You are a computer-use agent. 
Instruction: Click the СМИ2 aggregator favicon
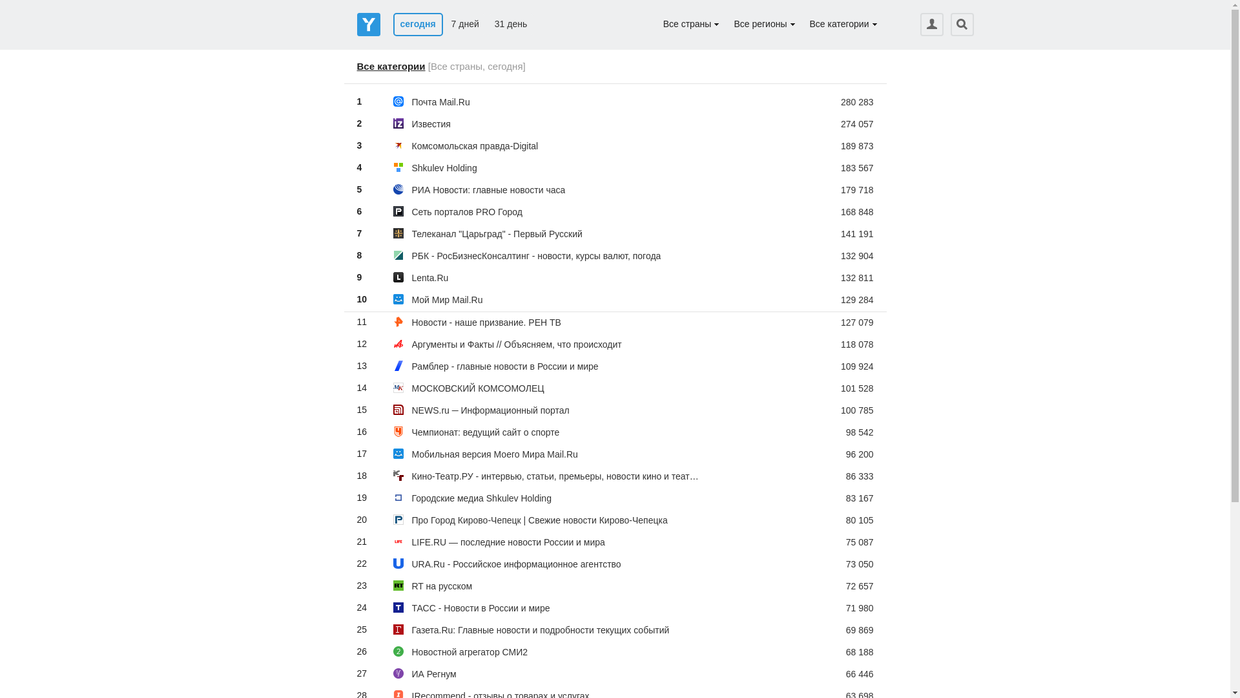398,652
